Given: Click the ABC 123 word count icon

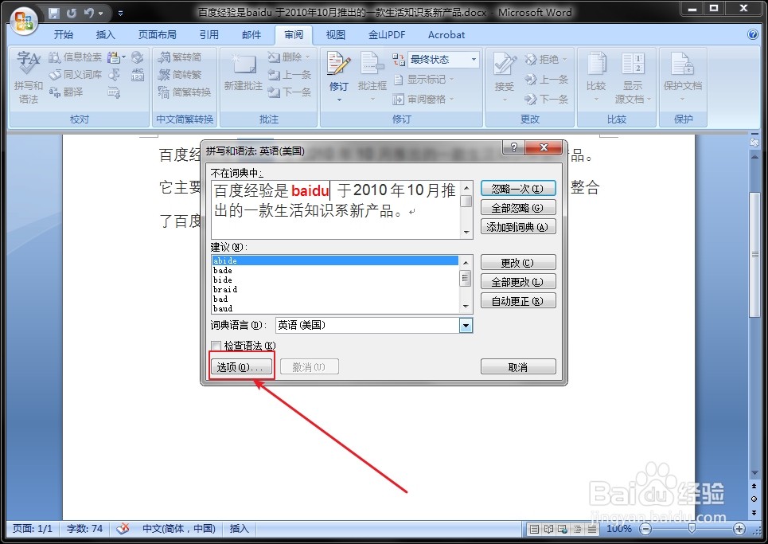Looking at the screenshot, I should [138, 75].
